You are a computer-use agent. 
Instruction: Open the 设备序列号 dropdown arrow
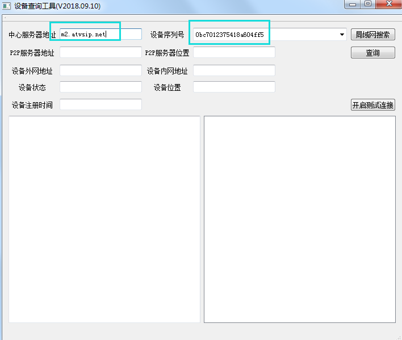pyautogui.click(x=342, y=35)
